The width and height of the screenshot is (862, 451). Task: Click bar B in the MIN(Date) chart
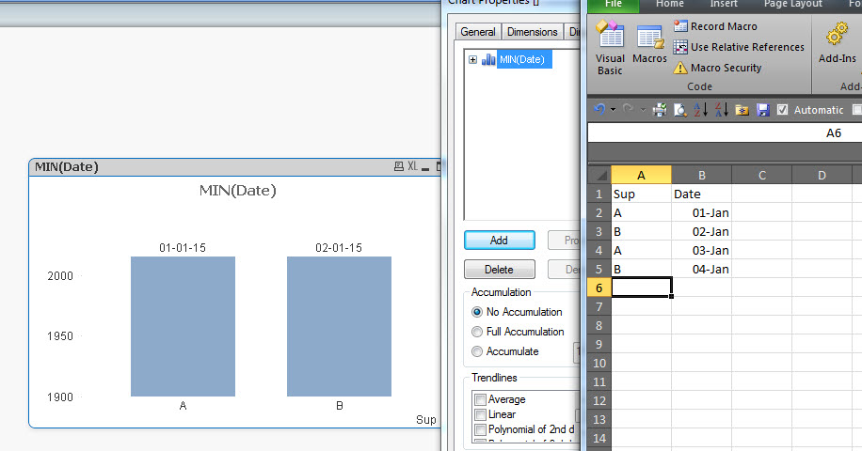[339, 326]
